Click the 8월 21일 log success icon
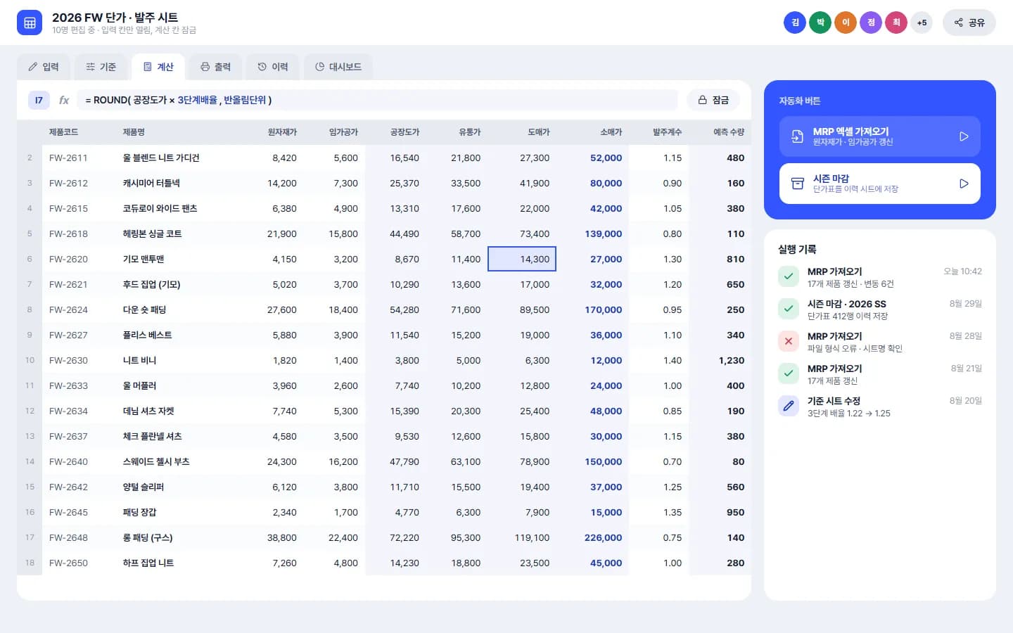 point(789,373)
